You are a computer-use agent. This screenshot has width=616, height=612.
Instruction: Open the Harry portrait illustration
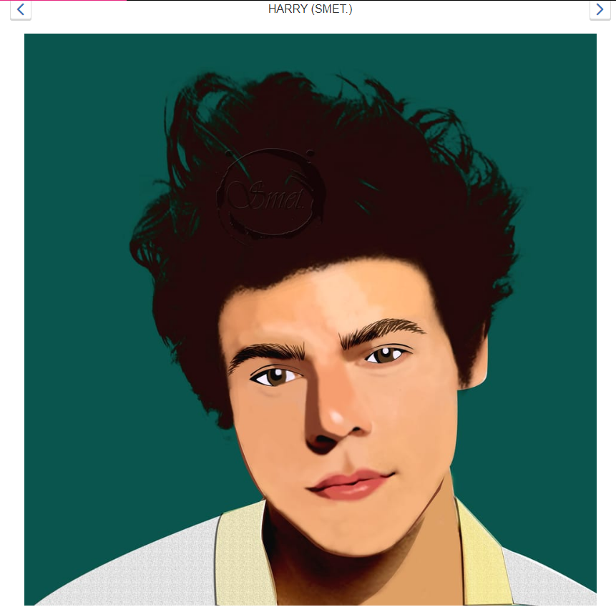point(311,319)
